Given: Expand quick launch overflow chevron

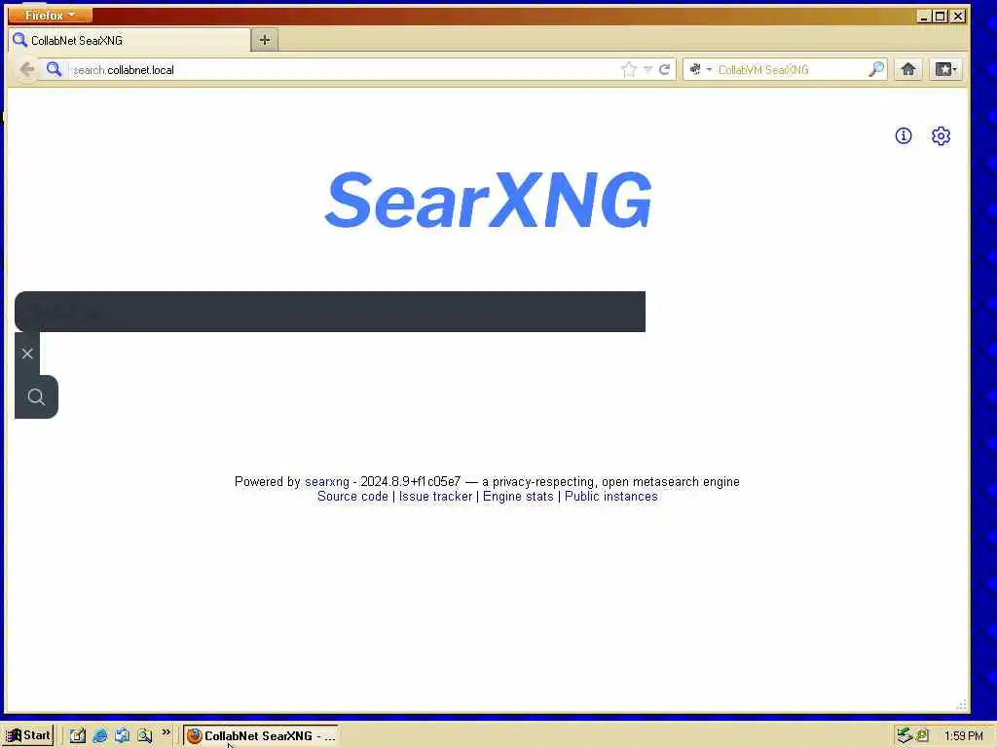Looking at the screenshot, I should point(166,732).
